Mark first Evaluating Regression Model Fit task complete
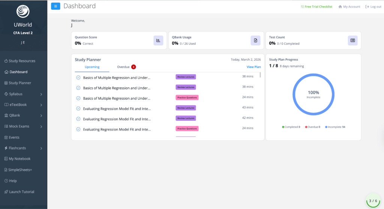The height and width of the screenshot is (209, 384). pos(78,108)
